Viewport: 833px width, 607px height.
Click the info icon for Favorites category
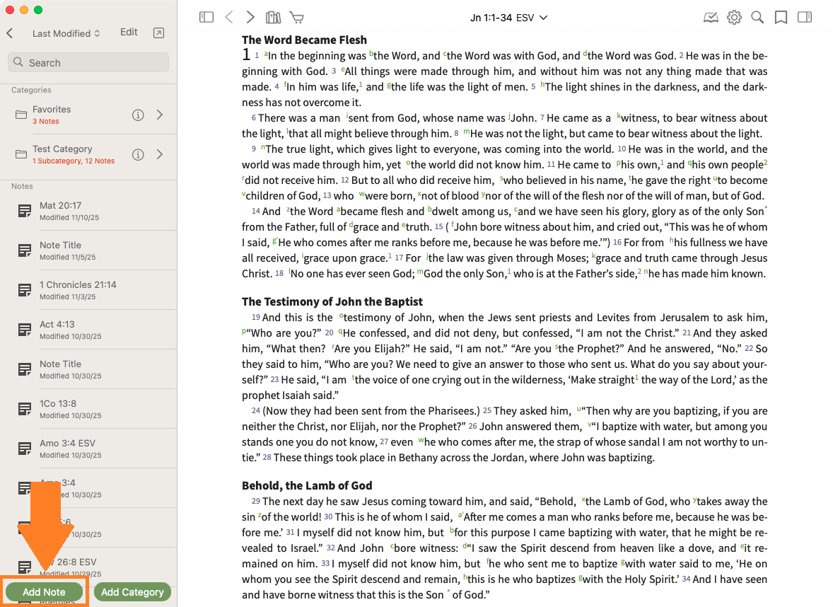click(x=139, y=115)
